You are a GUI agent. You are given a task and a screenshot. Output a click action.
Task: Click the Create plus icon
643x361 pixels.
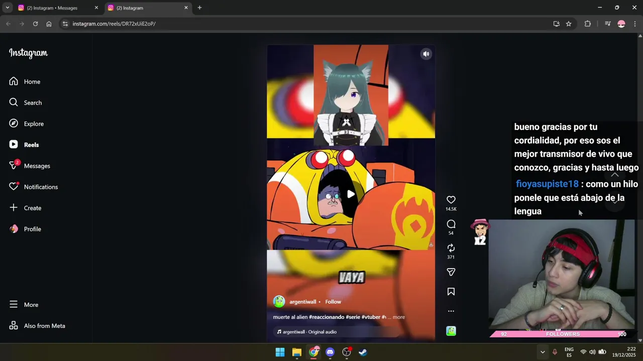pos(14,208)
